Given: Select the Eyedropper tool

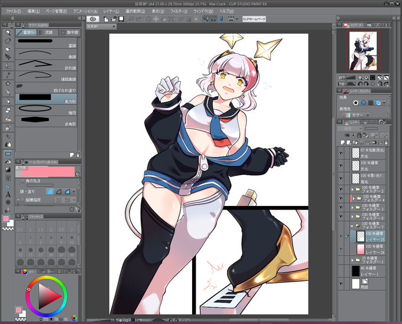Looking at the screenshot, I should (x=8, y=75).
